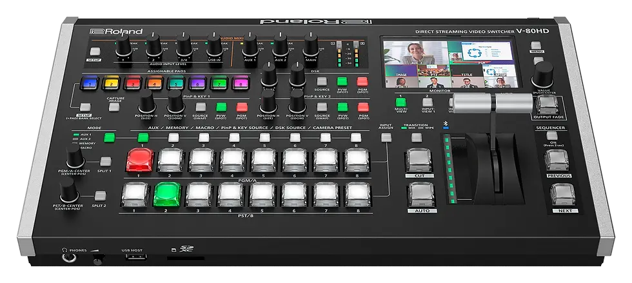Tap the blue assignable pad 1
632x283 pixels.
(x=90, y=83)
